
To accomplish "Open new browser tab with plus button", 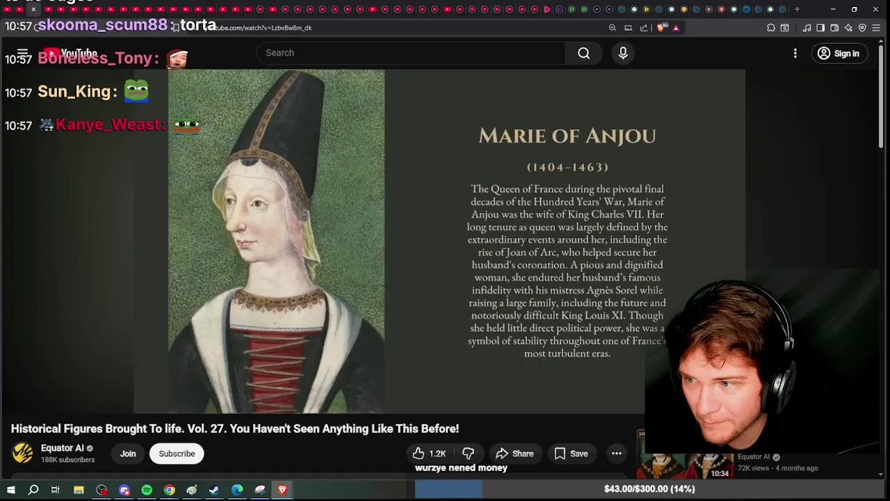I will tap(797, 9).
